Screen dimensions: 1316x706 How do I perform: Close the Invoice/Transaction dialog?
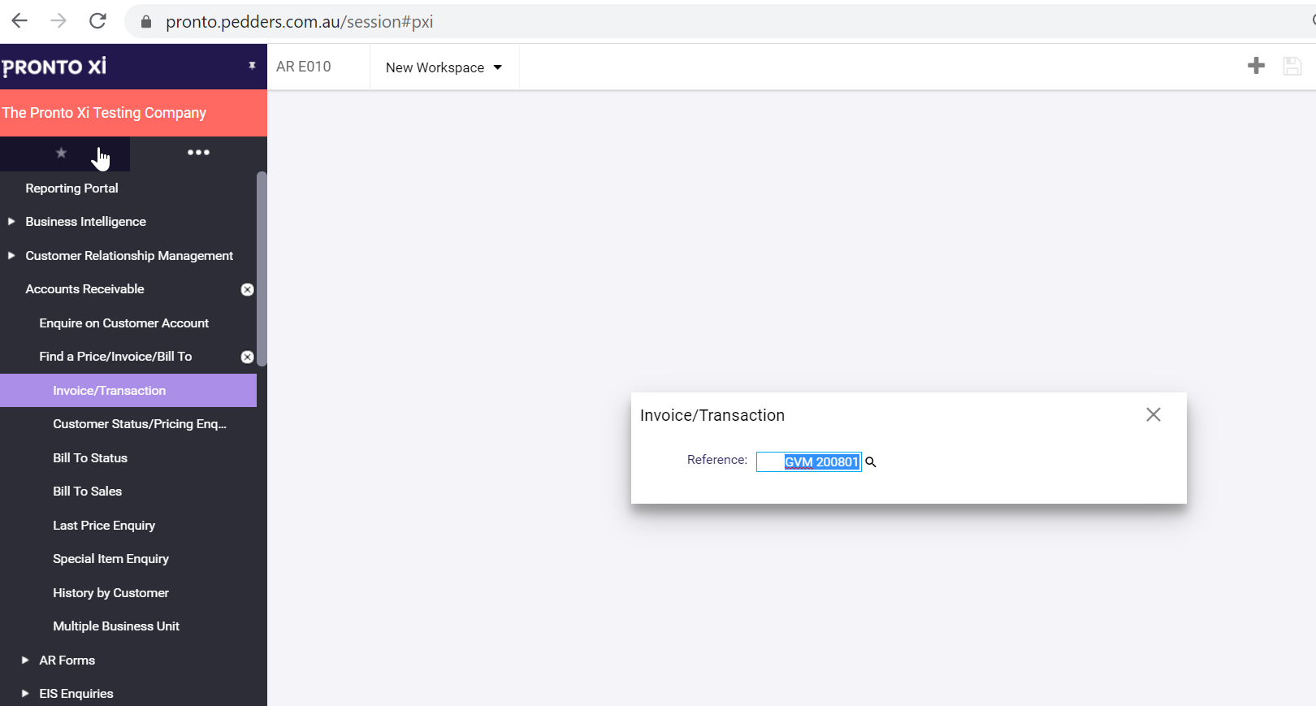pyautogui.click(x=1154, y=414)
